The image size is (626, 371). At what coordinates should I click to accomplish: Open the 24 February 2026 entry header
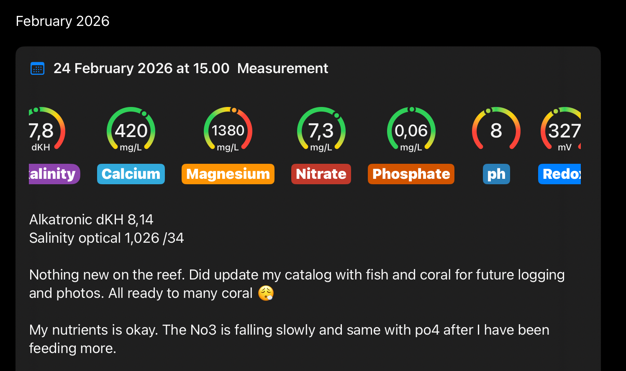(141, 69)
